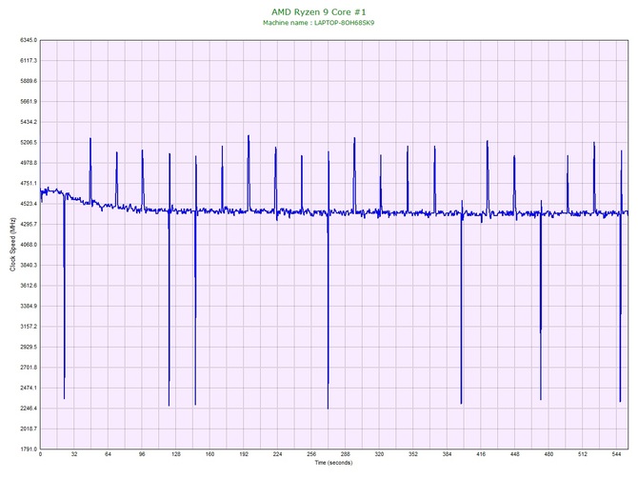
Task: Click the 4523.4 y-axis value
Action: click(x=29, y=204)
